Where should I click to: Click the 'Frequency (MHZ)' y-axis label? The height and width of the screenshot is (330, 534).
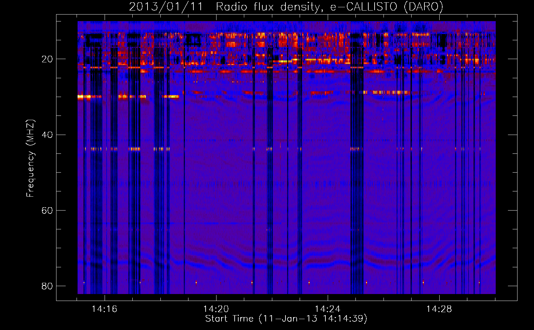tap(30, 158)
